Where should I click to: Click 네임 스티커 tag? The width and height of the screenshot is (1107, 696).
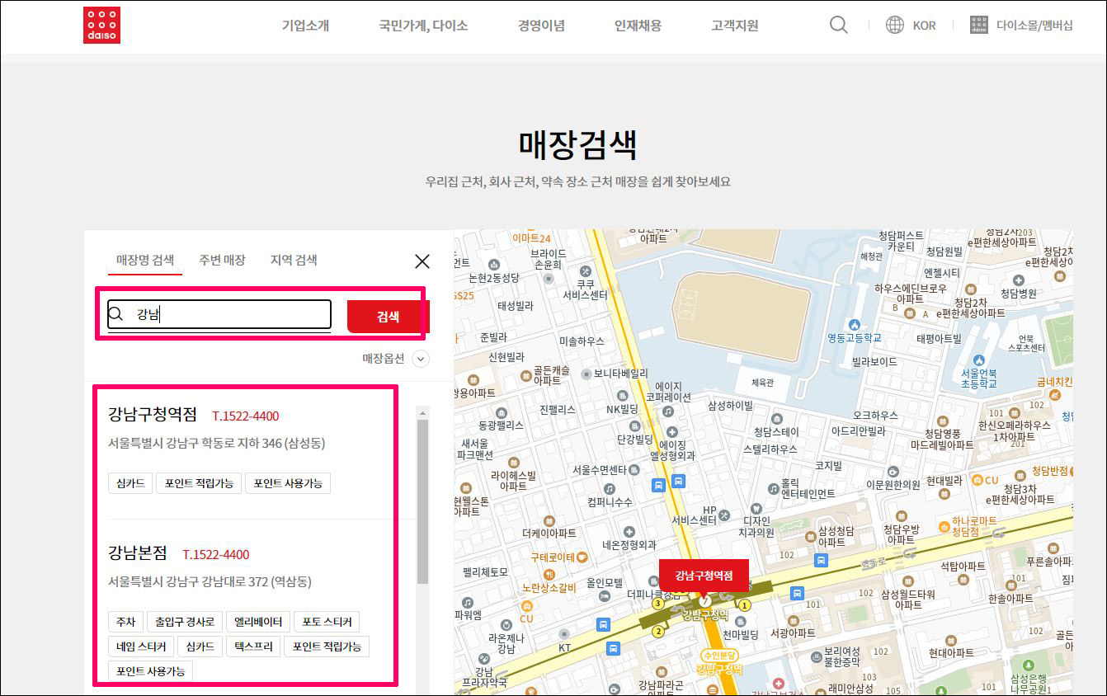pyautogui.click(x=141, y=646)
